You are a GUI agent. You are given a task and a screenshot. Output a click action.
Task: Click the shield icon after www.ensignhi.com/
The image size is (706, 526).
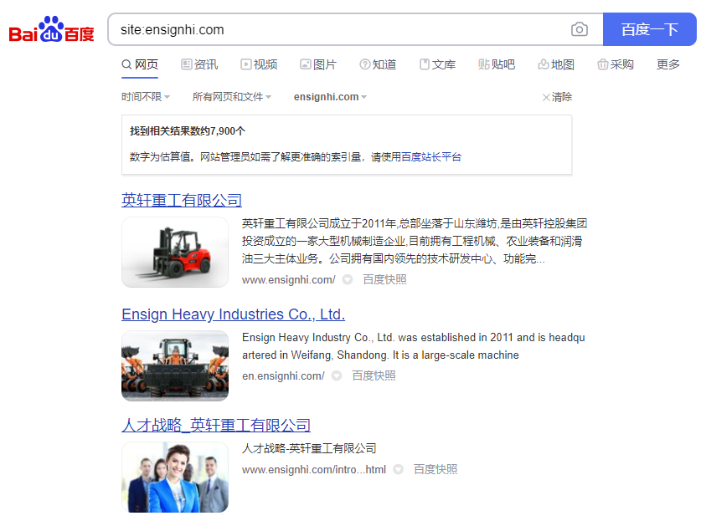coord(348,279)
